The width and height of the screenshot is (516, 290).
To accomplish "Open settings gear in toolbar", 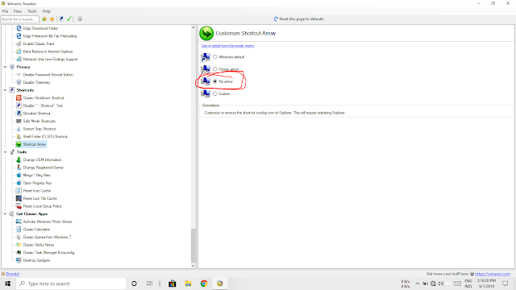I will pos(80,19).
